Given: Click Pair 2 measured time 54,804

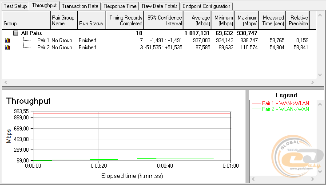Looking at the screenshot, I should click(277, 47).
